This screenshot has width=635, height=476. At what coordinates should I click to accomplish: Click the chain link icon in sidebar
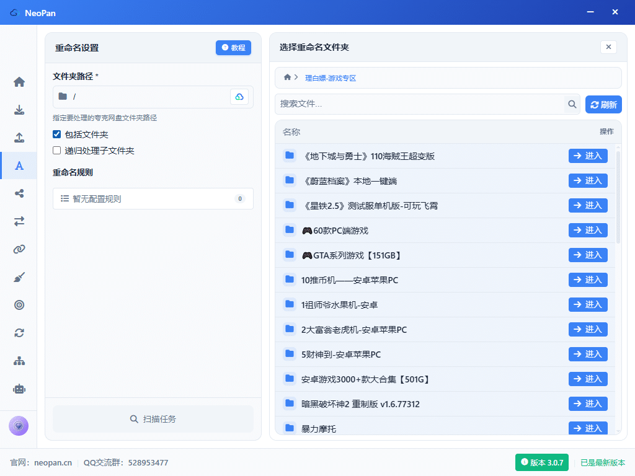pos(19,249)
